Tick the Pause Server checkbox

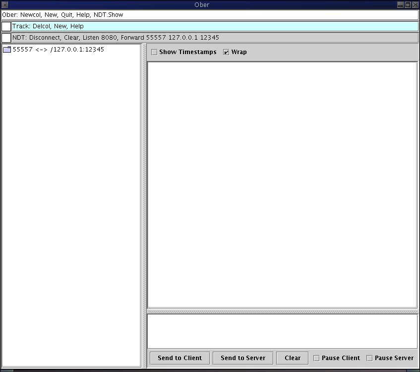(x=369, y=358)
